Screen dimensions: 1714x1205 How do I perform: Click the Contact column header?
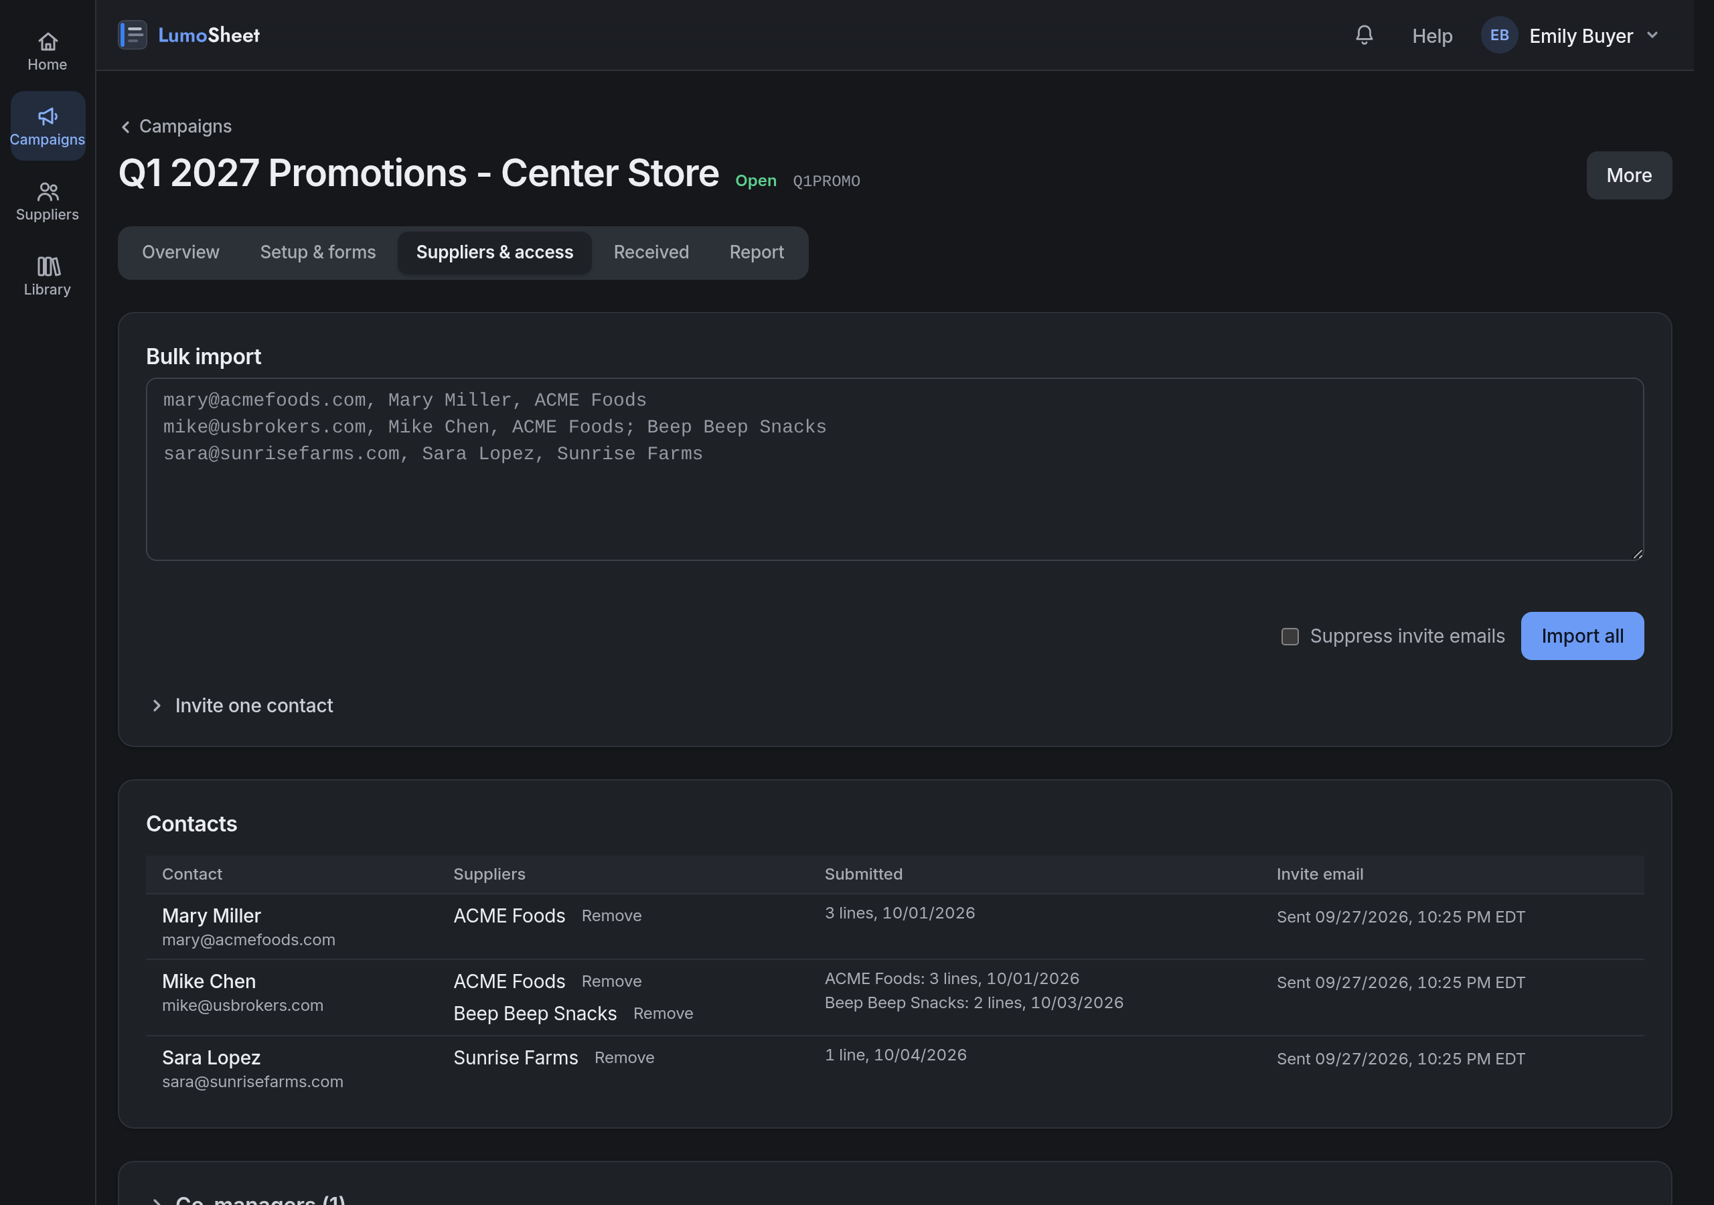coord(192,874)
